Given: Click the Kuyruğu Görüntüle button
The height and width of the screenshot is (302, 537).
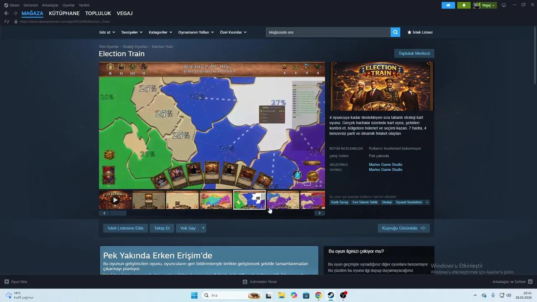Looking at the screenshot, I should 404,228.
